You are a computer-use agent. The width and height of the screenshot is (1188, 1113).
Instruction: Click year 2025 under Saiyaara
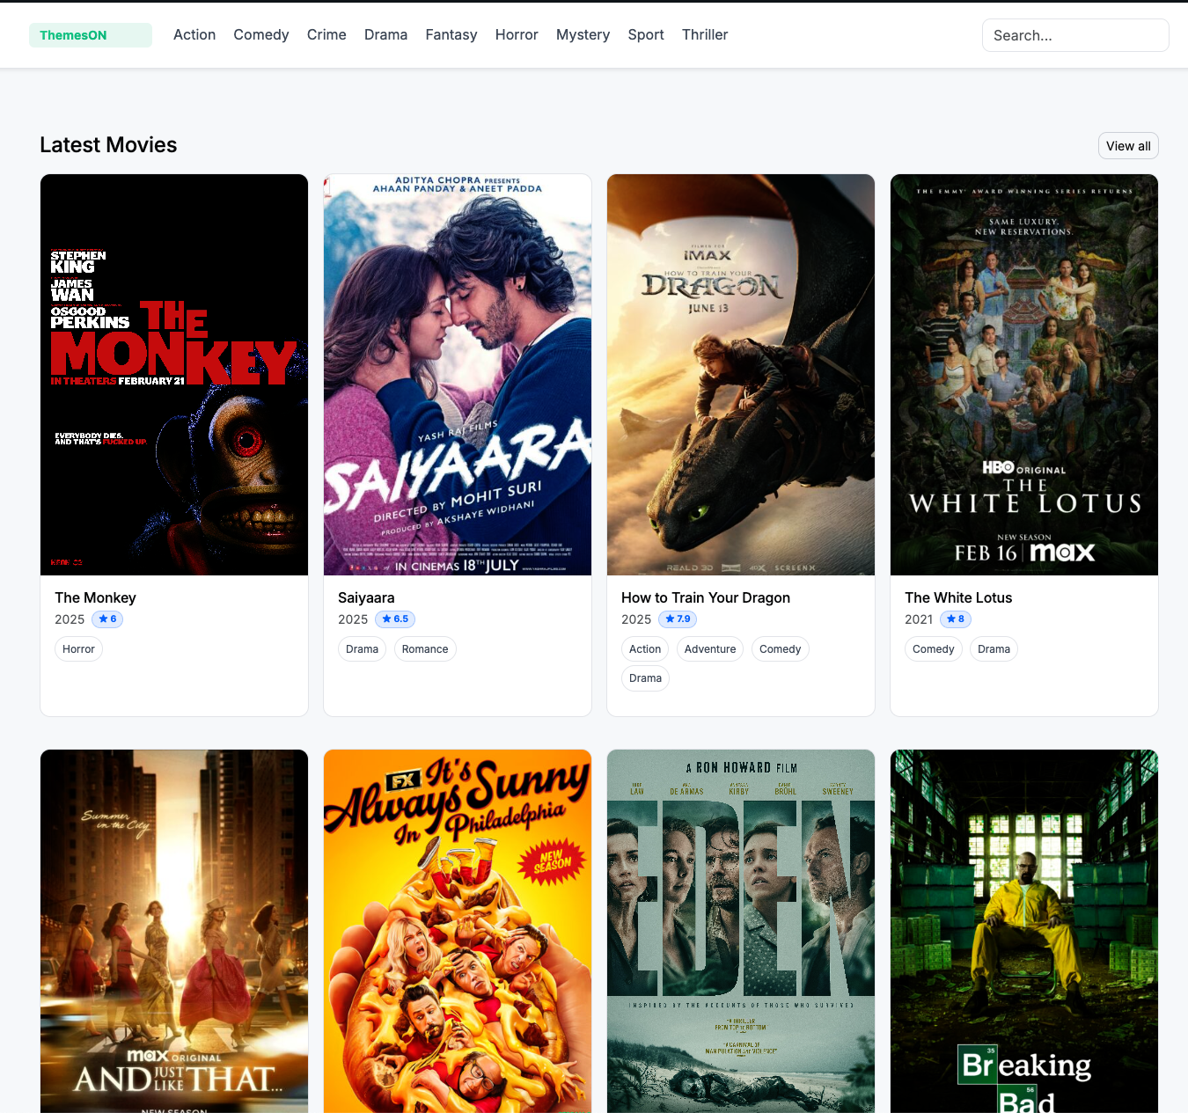tap(353, 619)
